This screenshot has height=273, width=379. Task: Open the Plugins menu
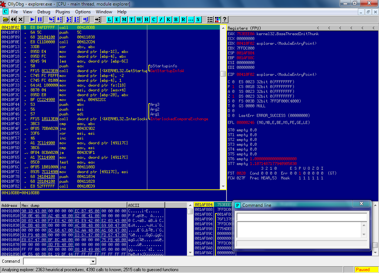[x=63, y=12]
